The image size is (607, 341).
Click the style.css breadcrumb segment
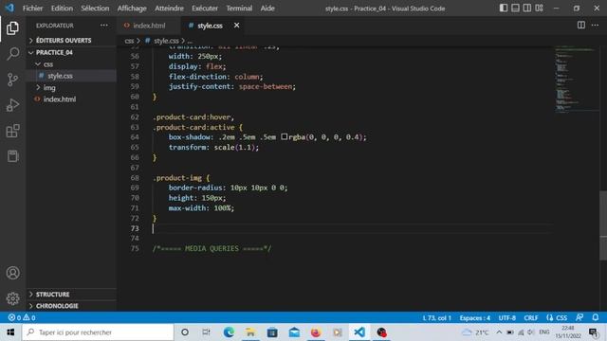pyautogui.click(x=166, y=41)
